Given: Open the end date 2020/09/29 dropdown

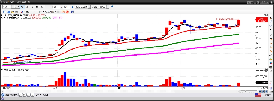Looking at the screenshot, I should (108, 7).
